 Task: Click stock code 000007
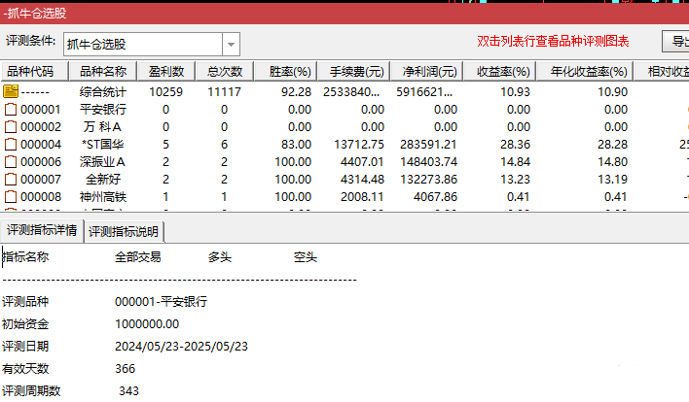(41, 180)
